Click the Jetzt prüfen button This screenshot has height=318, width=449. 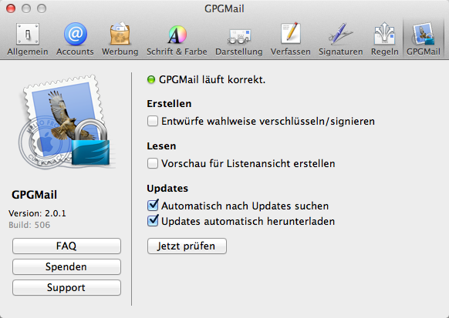187,246
